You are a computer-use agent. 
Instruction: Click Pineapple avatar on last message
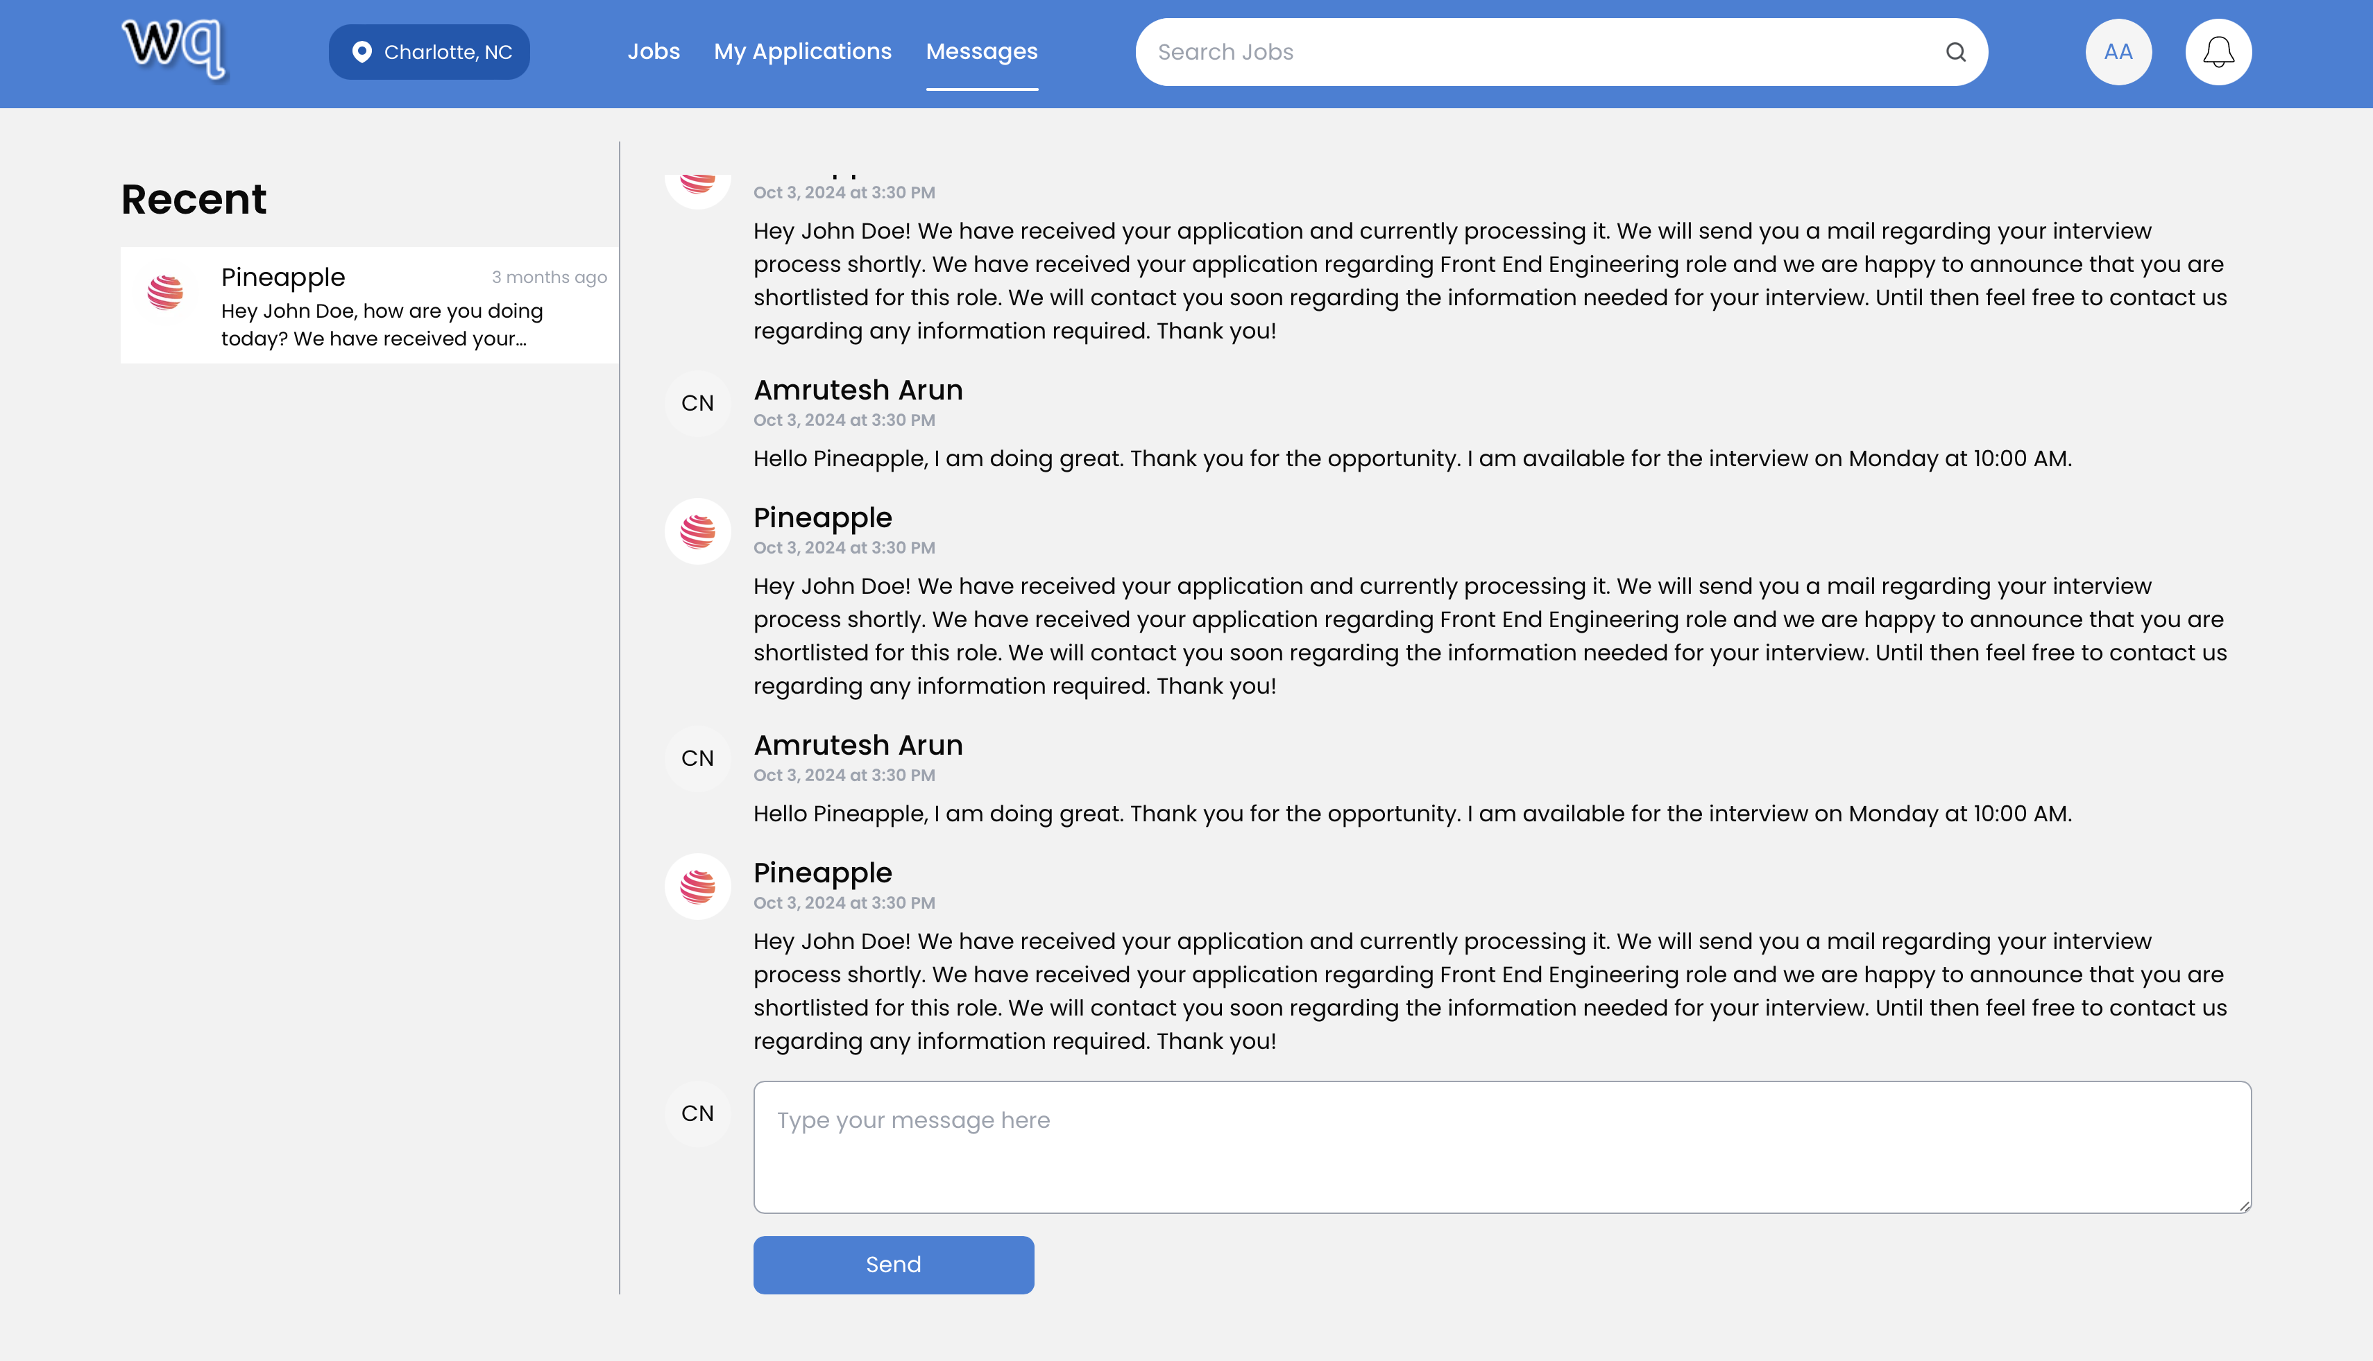(697, 886)
